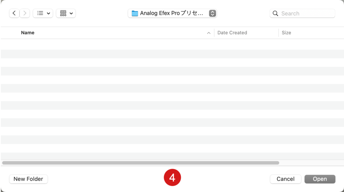Open the list view options chevron
344x192 pixels.
pyautogui.click(x=48, y=13)
